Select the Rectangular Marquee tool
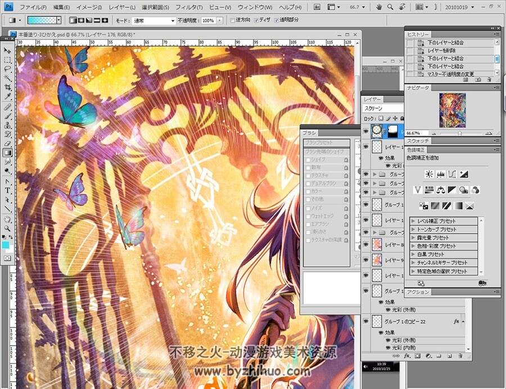Viewport: 506px width, 389px height. point(7,60)
